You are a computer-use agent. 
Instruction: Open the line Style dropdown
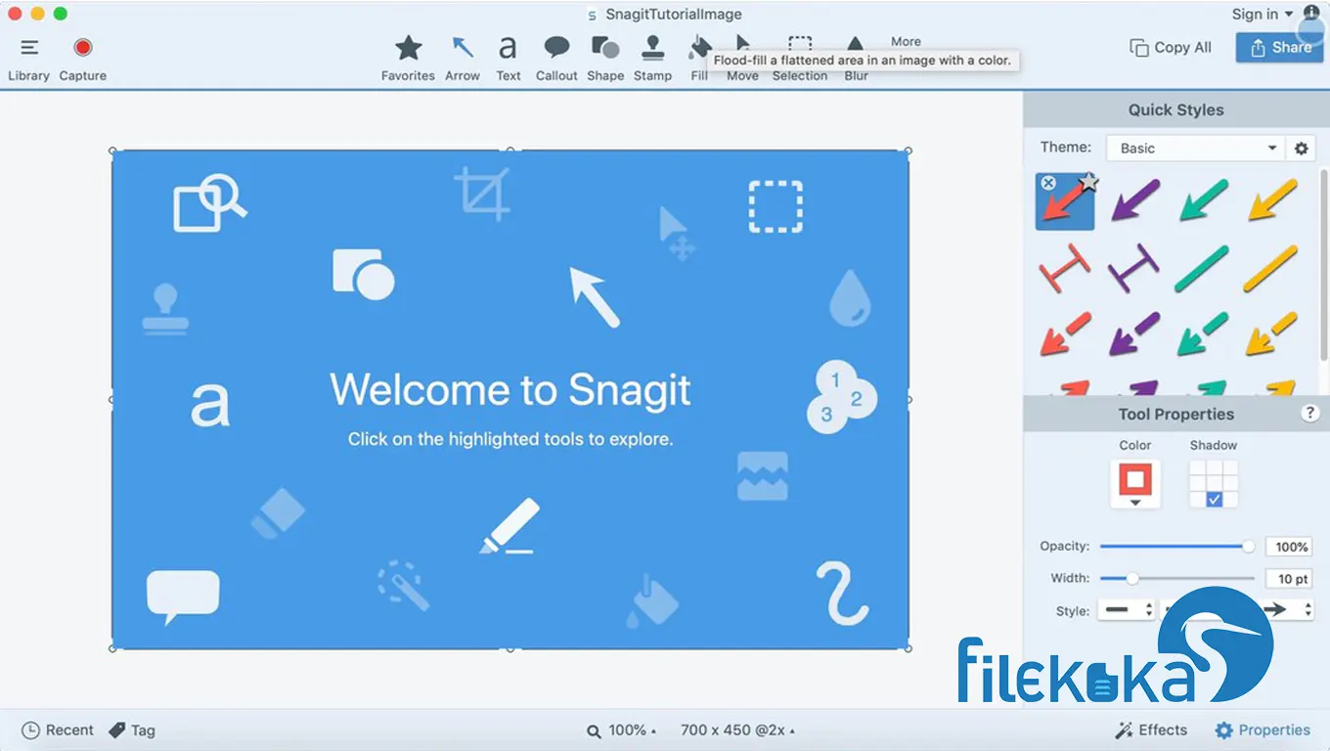(1128, 610)
